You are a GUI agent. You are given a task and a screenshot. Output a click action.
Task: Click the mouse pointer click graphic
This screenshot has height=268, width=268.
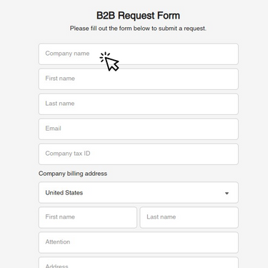[109, 61]
